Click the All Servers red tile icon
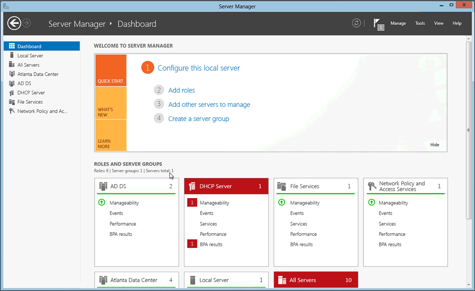The height and width of the screenshot is (291, 475). pyautogui.click(x=282, y=280)
